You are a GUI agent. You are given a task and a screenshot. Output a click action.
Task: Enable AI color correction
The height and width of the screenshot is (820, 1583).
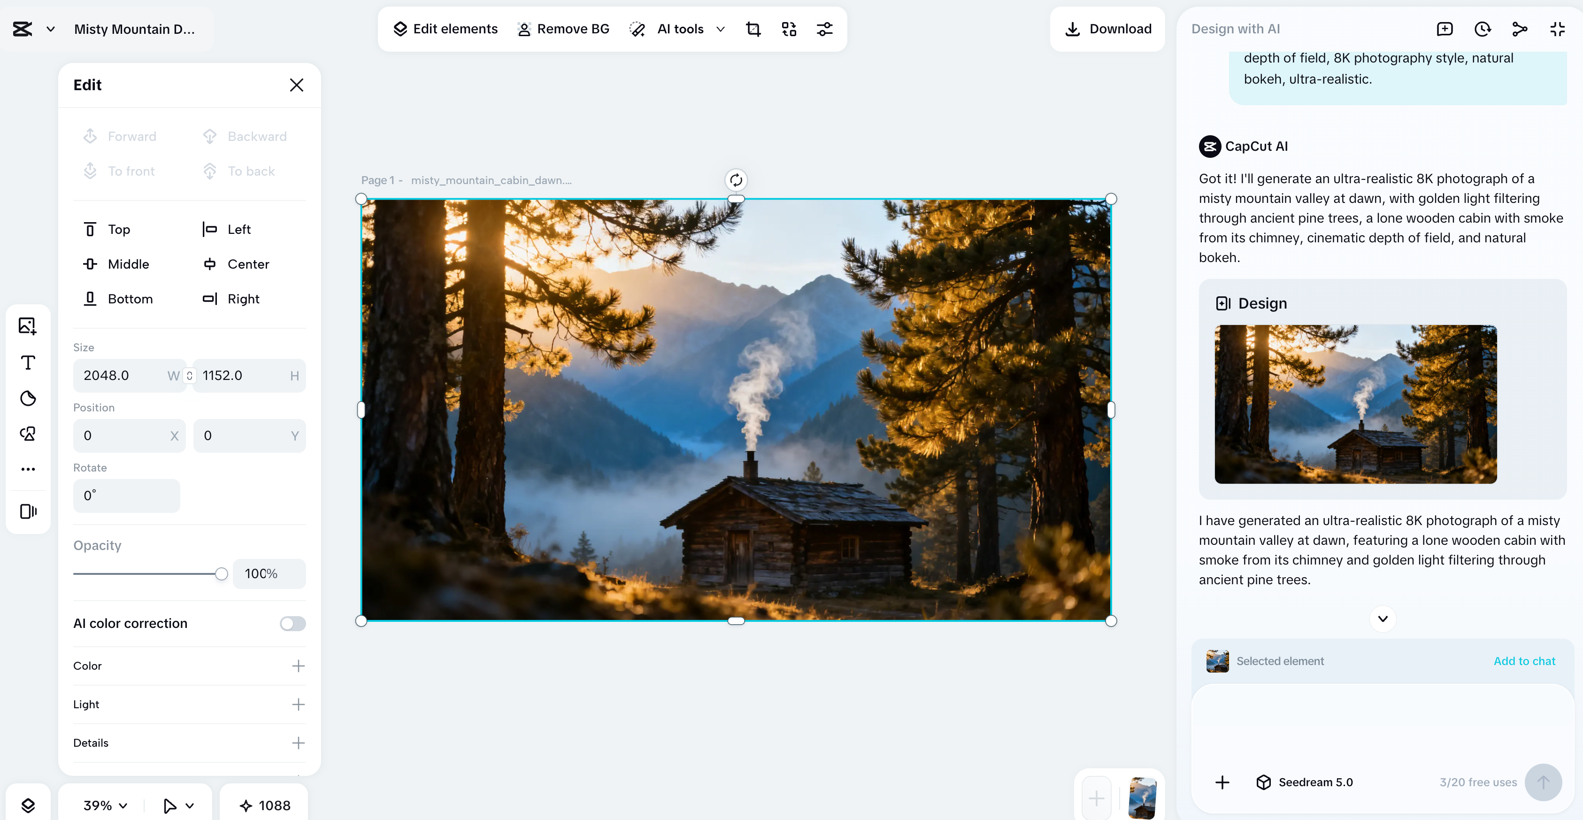pos(292,623)
